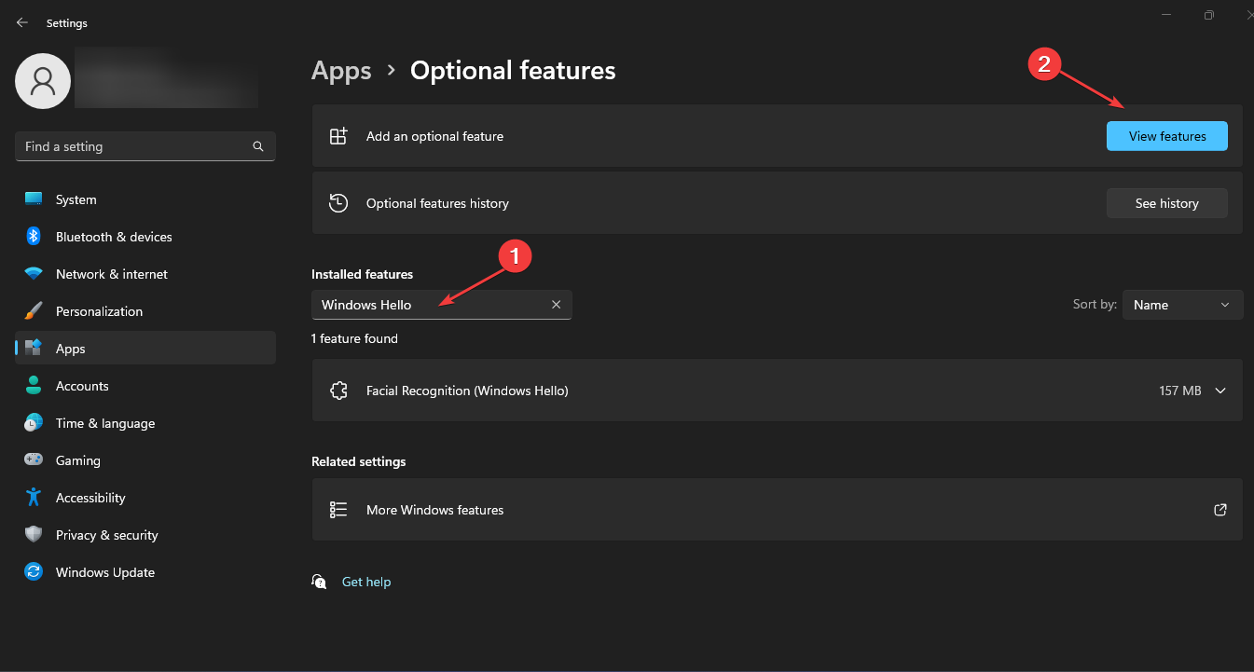Click the Installed features heading

(x=362, y=274)
